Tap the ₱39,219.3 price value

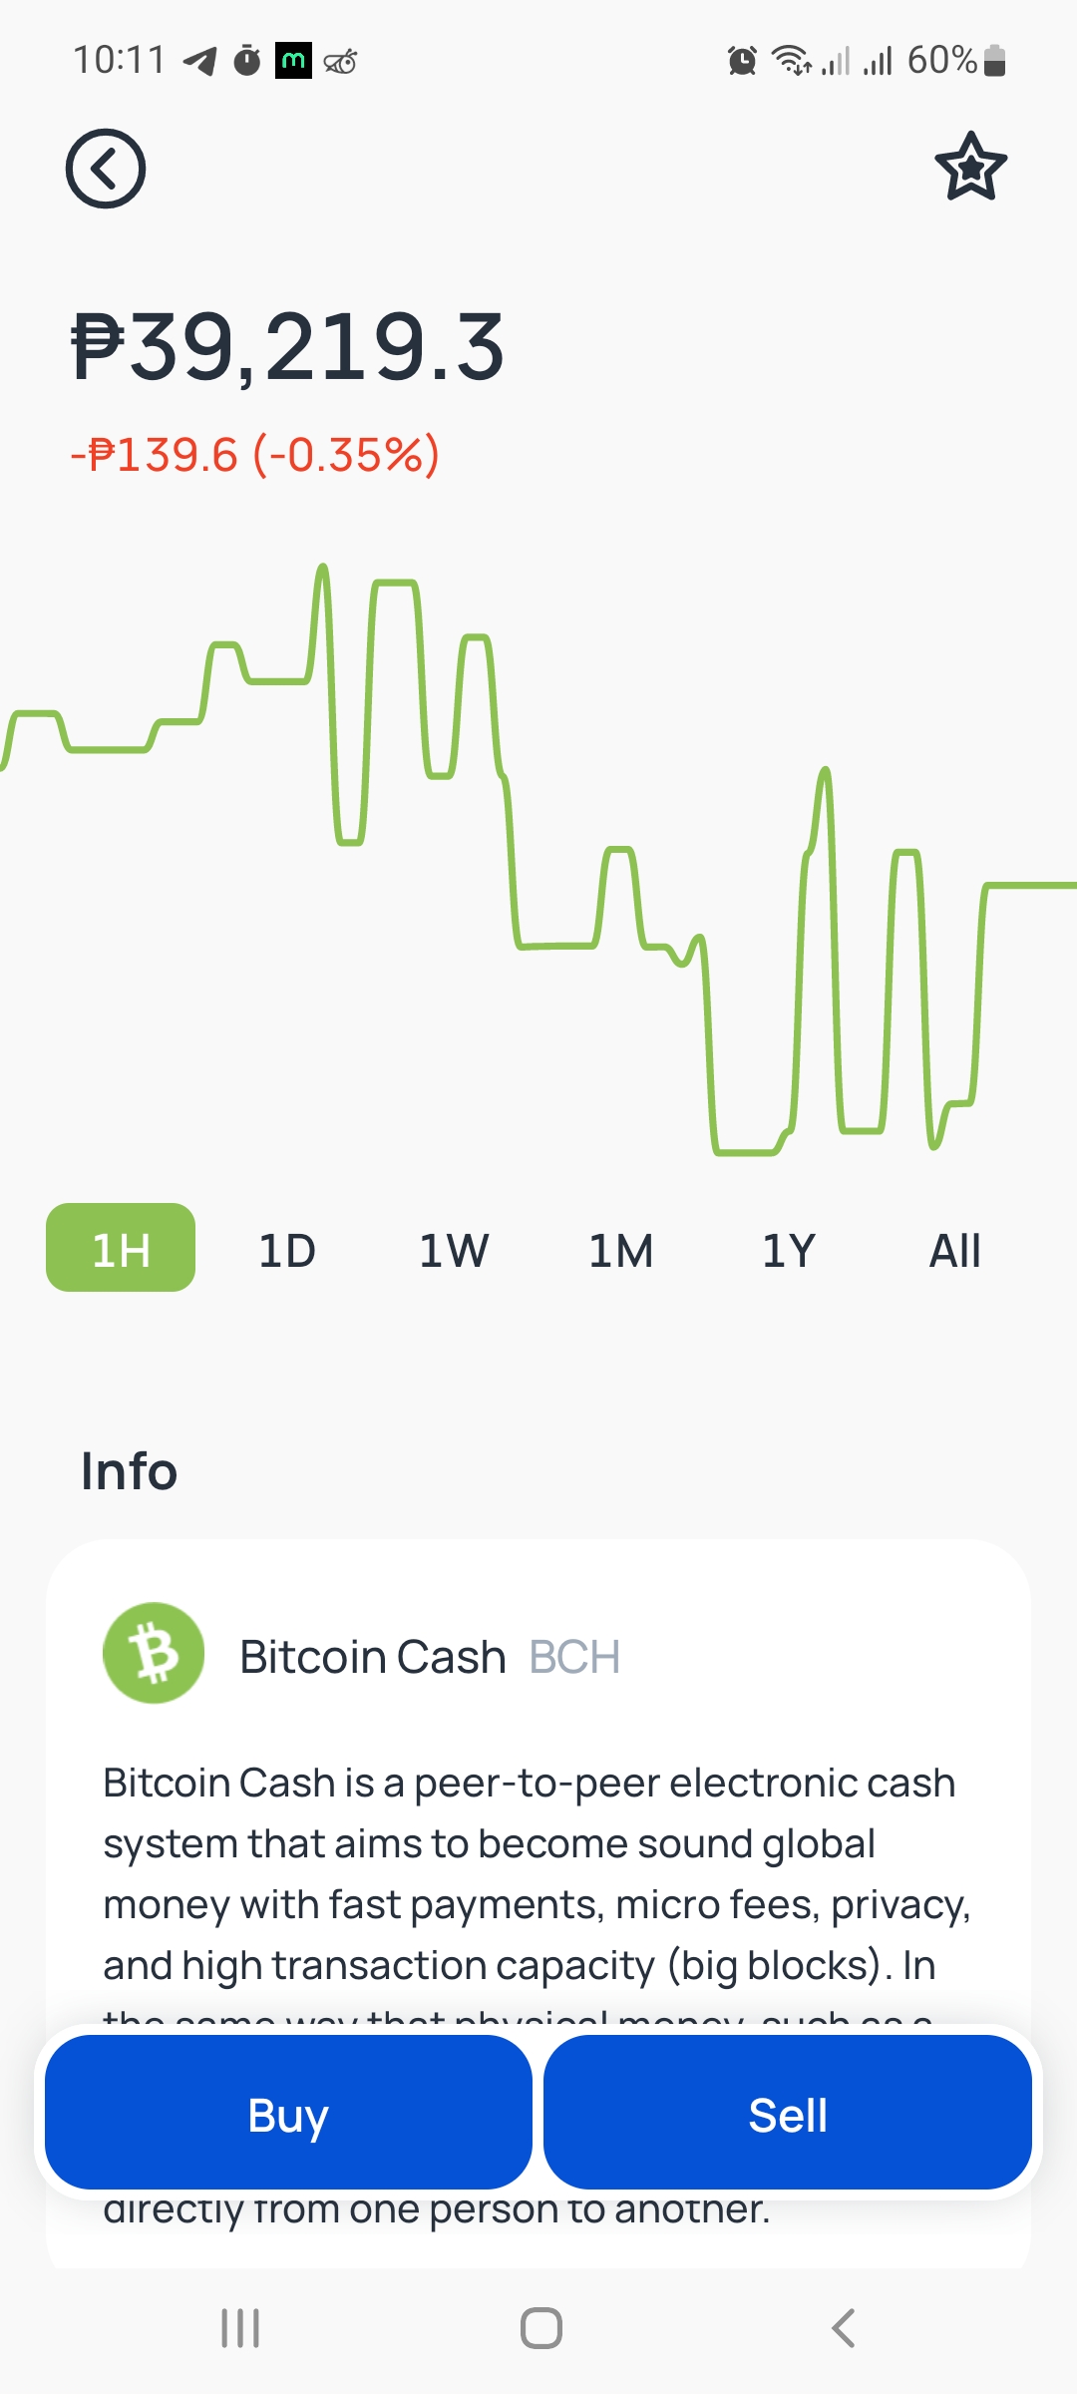pos(288,347)
